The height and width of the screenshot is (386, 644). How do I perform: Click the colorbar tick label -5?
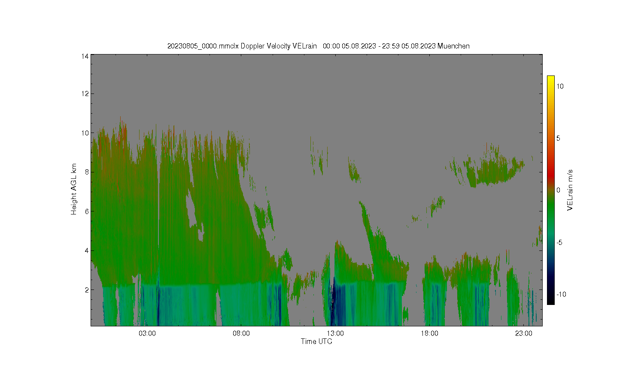[x=559, y=242]
